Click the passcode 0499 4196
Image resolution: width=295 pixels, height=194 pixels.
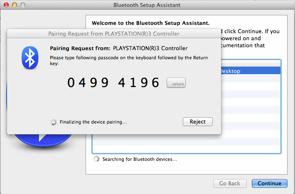coord(113,82)
